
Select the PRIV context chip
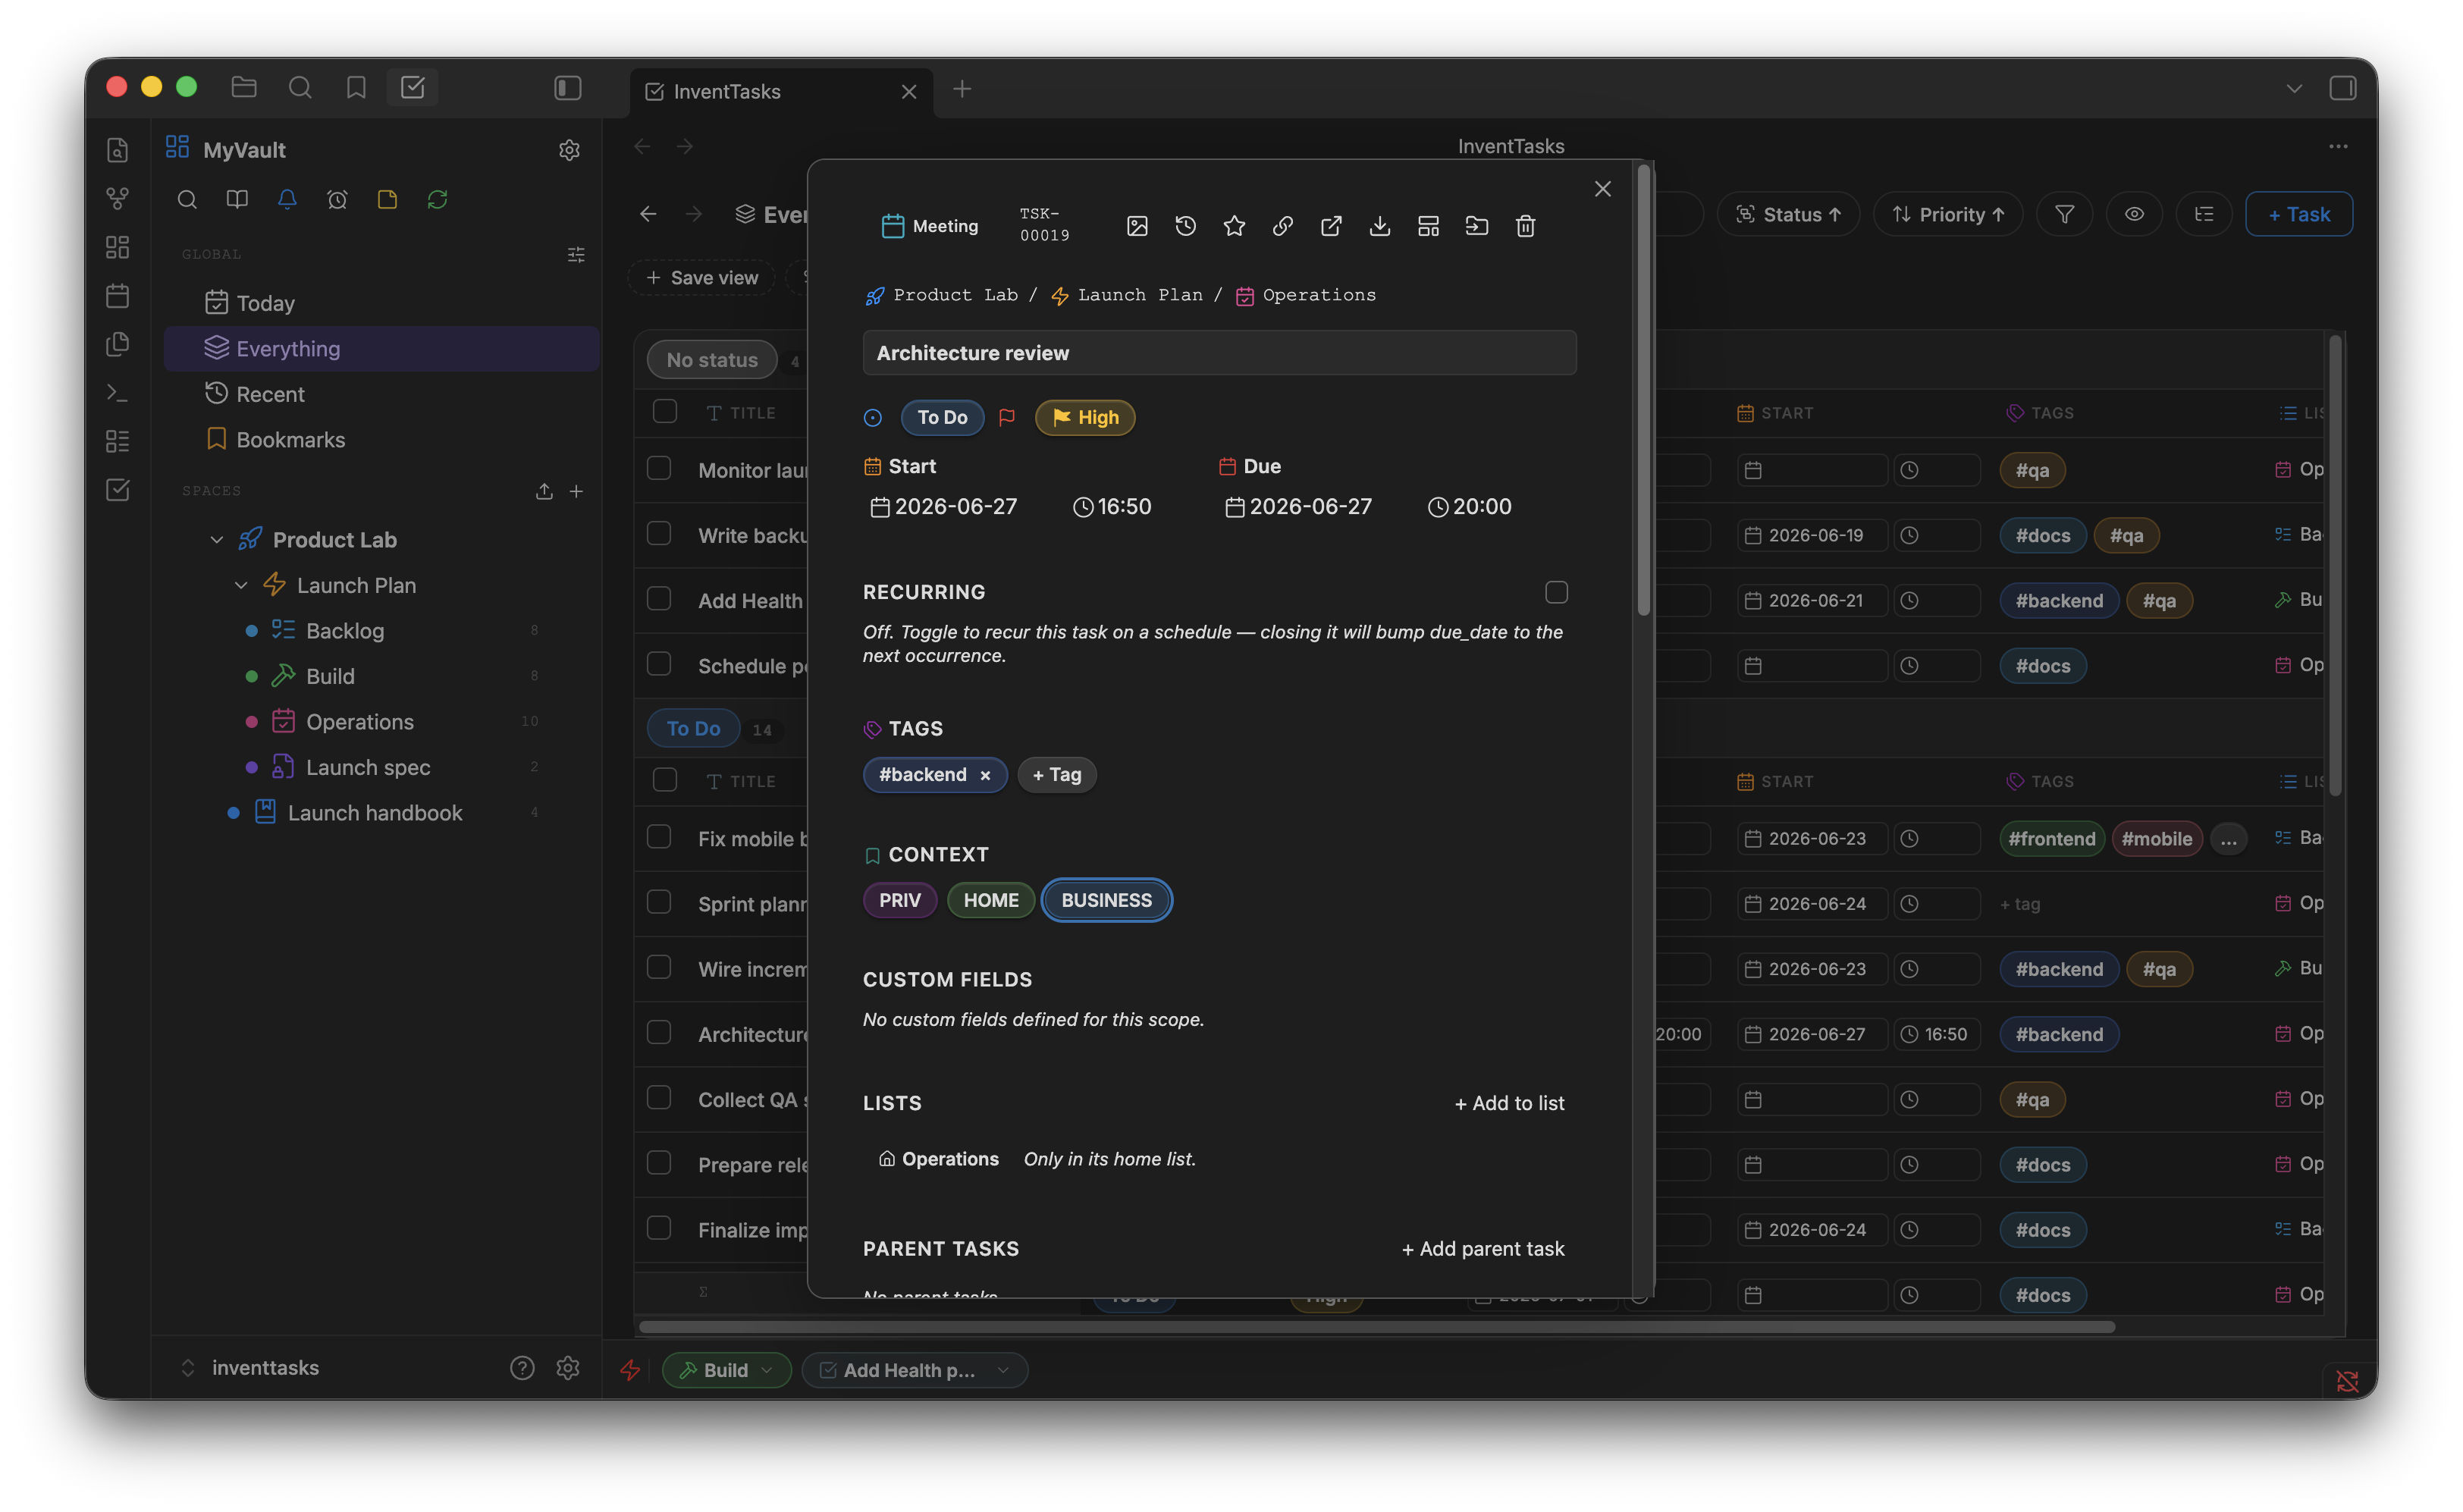[900, 900]
